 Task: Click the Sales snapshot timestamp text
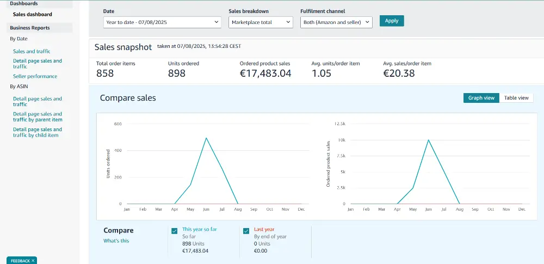[x=199, y=46]
